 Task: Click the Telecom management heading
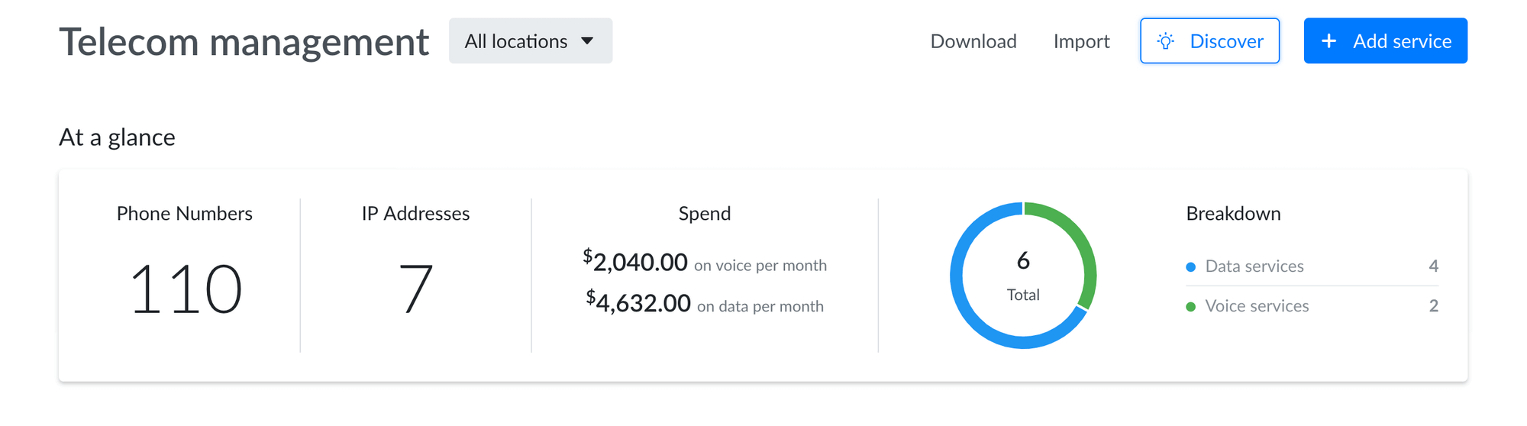click(x=244, y=42)
